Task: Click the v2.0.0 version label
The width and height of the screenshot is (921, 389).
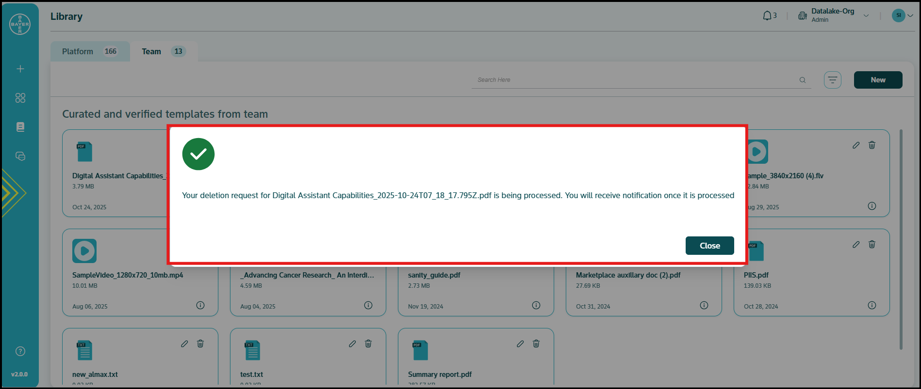Action: pyautogui.click(x=19, y=374)
